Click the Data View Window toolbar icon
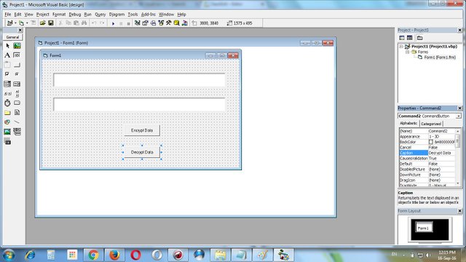Image resolution: width=466 pixels, height=262 pixels. tap(177, 23)
